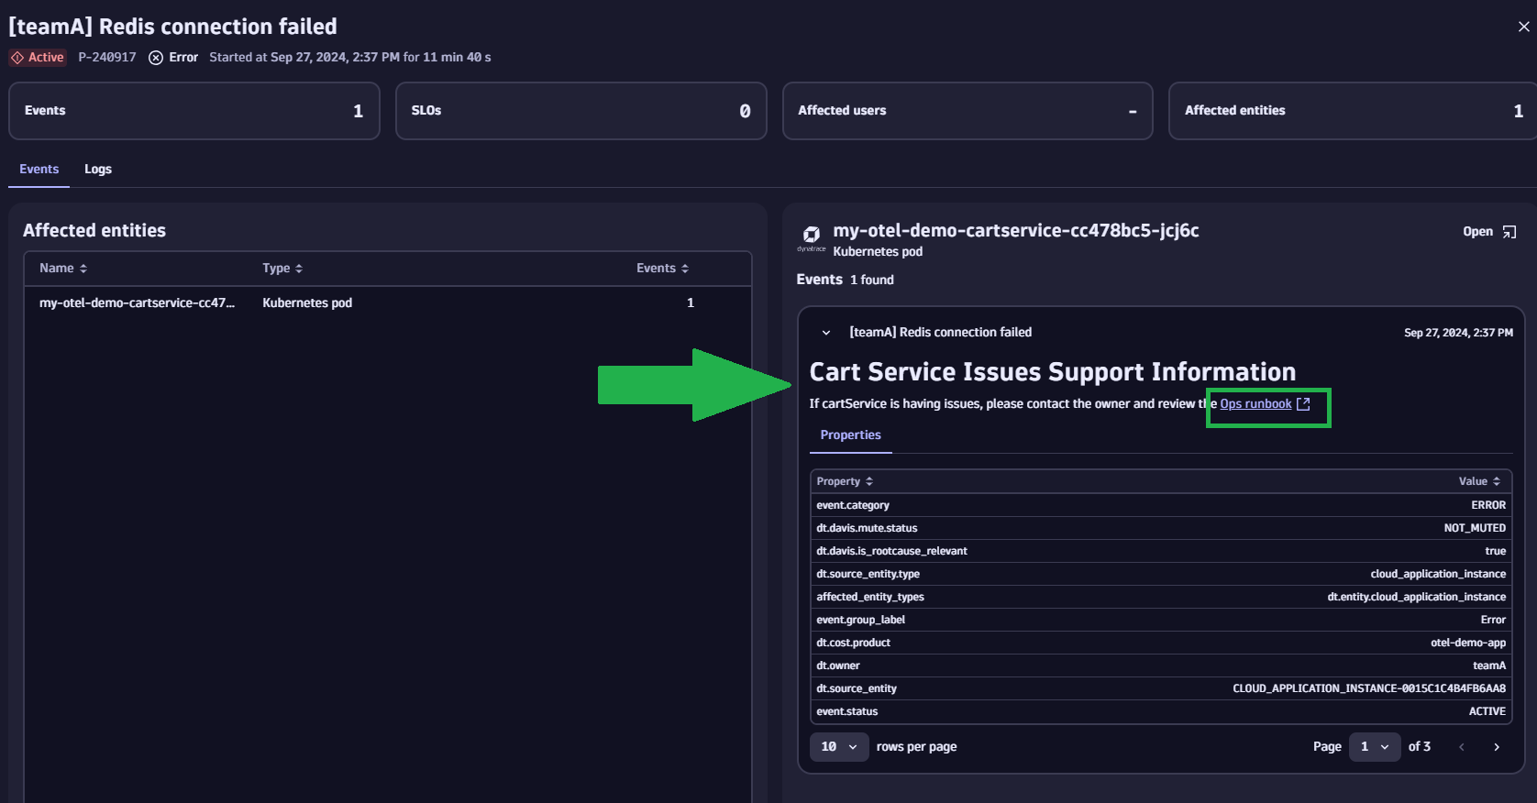Click the event.status property
1537x803 pixels.
click(x=847, y=711)
